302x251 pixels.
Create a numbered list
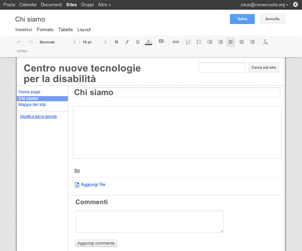pyautogui.click(x=188, y=42)
